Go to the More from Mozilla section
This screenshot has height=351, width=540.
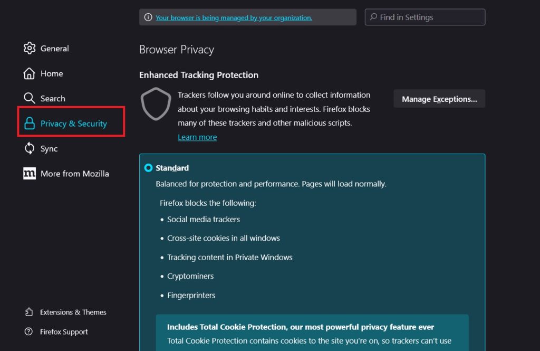(x=75, y=173)
